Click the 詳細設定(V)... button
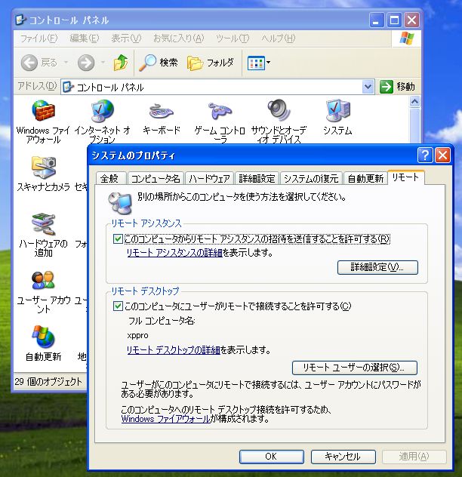462x477 pixels. 377,267
